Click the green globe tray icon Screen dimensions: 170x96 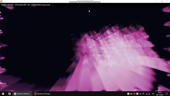coord(143,94)
